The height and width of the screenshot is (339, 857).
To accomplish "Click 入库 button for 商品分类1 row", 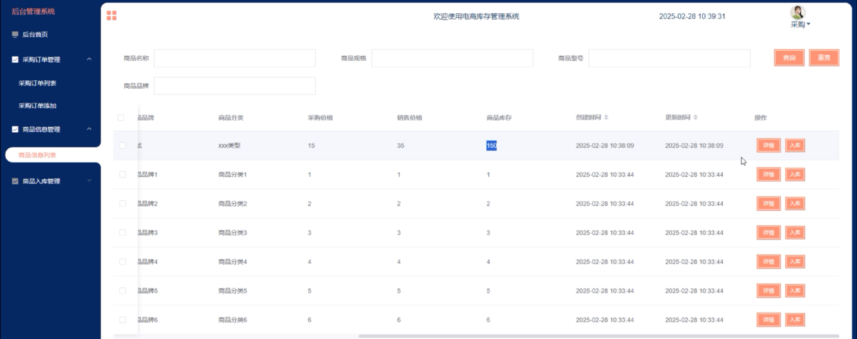I will pyautogui.click(x=795, y=174).
